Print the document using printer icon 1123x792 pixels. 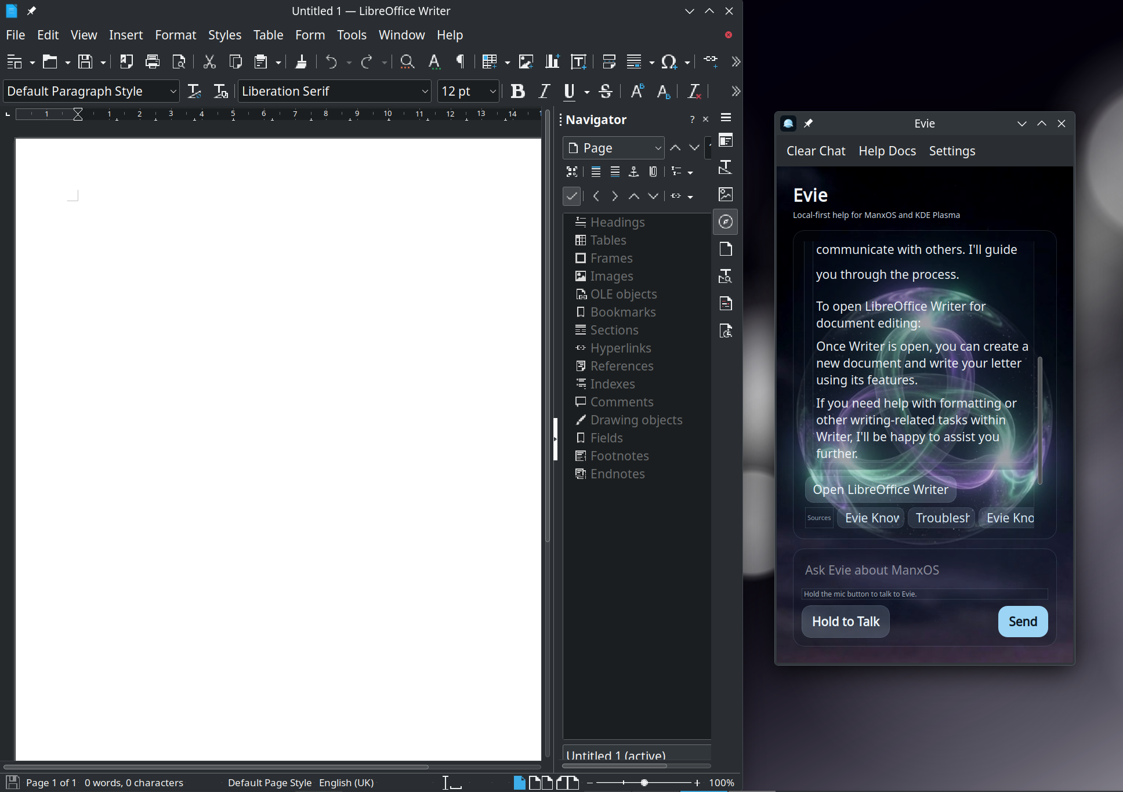[x=153, y=61]
